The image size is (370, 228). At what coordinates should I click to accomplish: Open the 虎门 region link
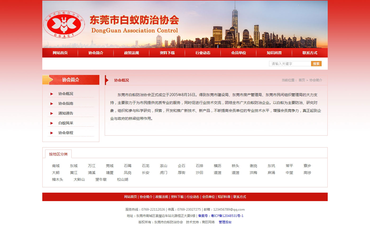point(164,173)
